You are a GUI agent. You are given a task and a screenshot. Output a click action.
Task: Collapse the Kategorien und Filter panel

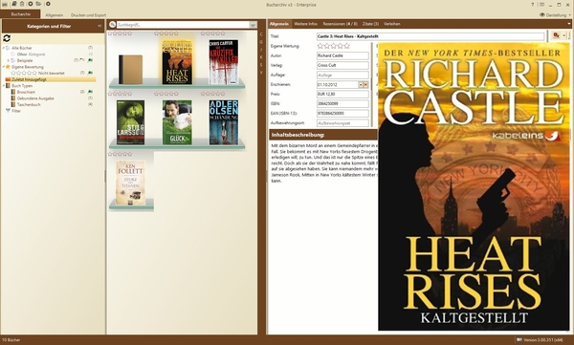pyautogui.click(x=99, y=26)
